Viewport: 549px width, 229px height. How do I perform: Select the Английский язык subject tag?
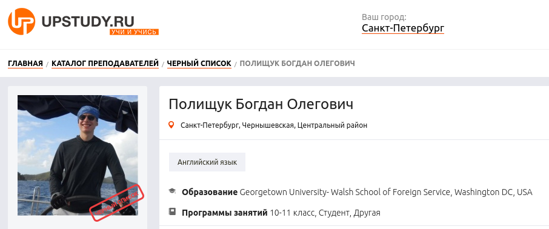207,162
